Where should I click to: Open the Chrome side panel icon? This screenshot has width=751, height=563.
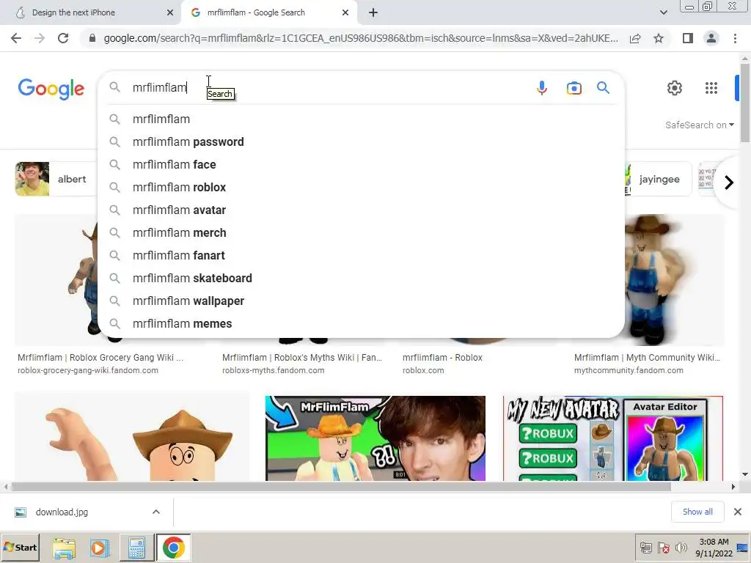pos(688,38)
